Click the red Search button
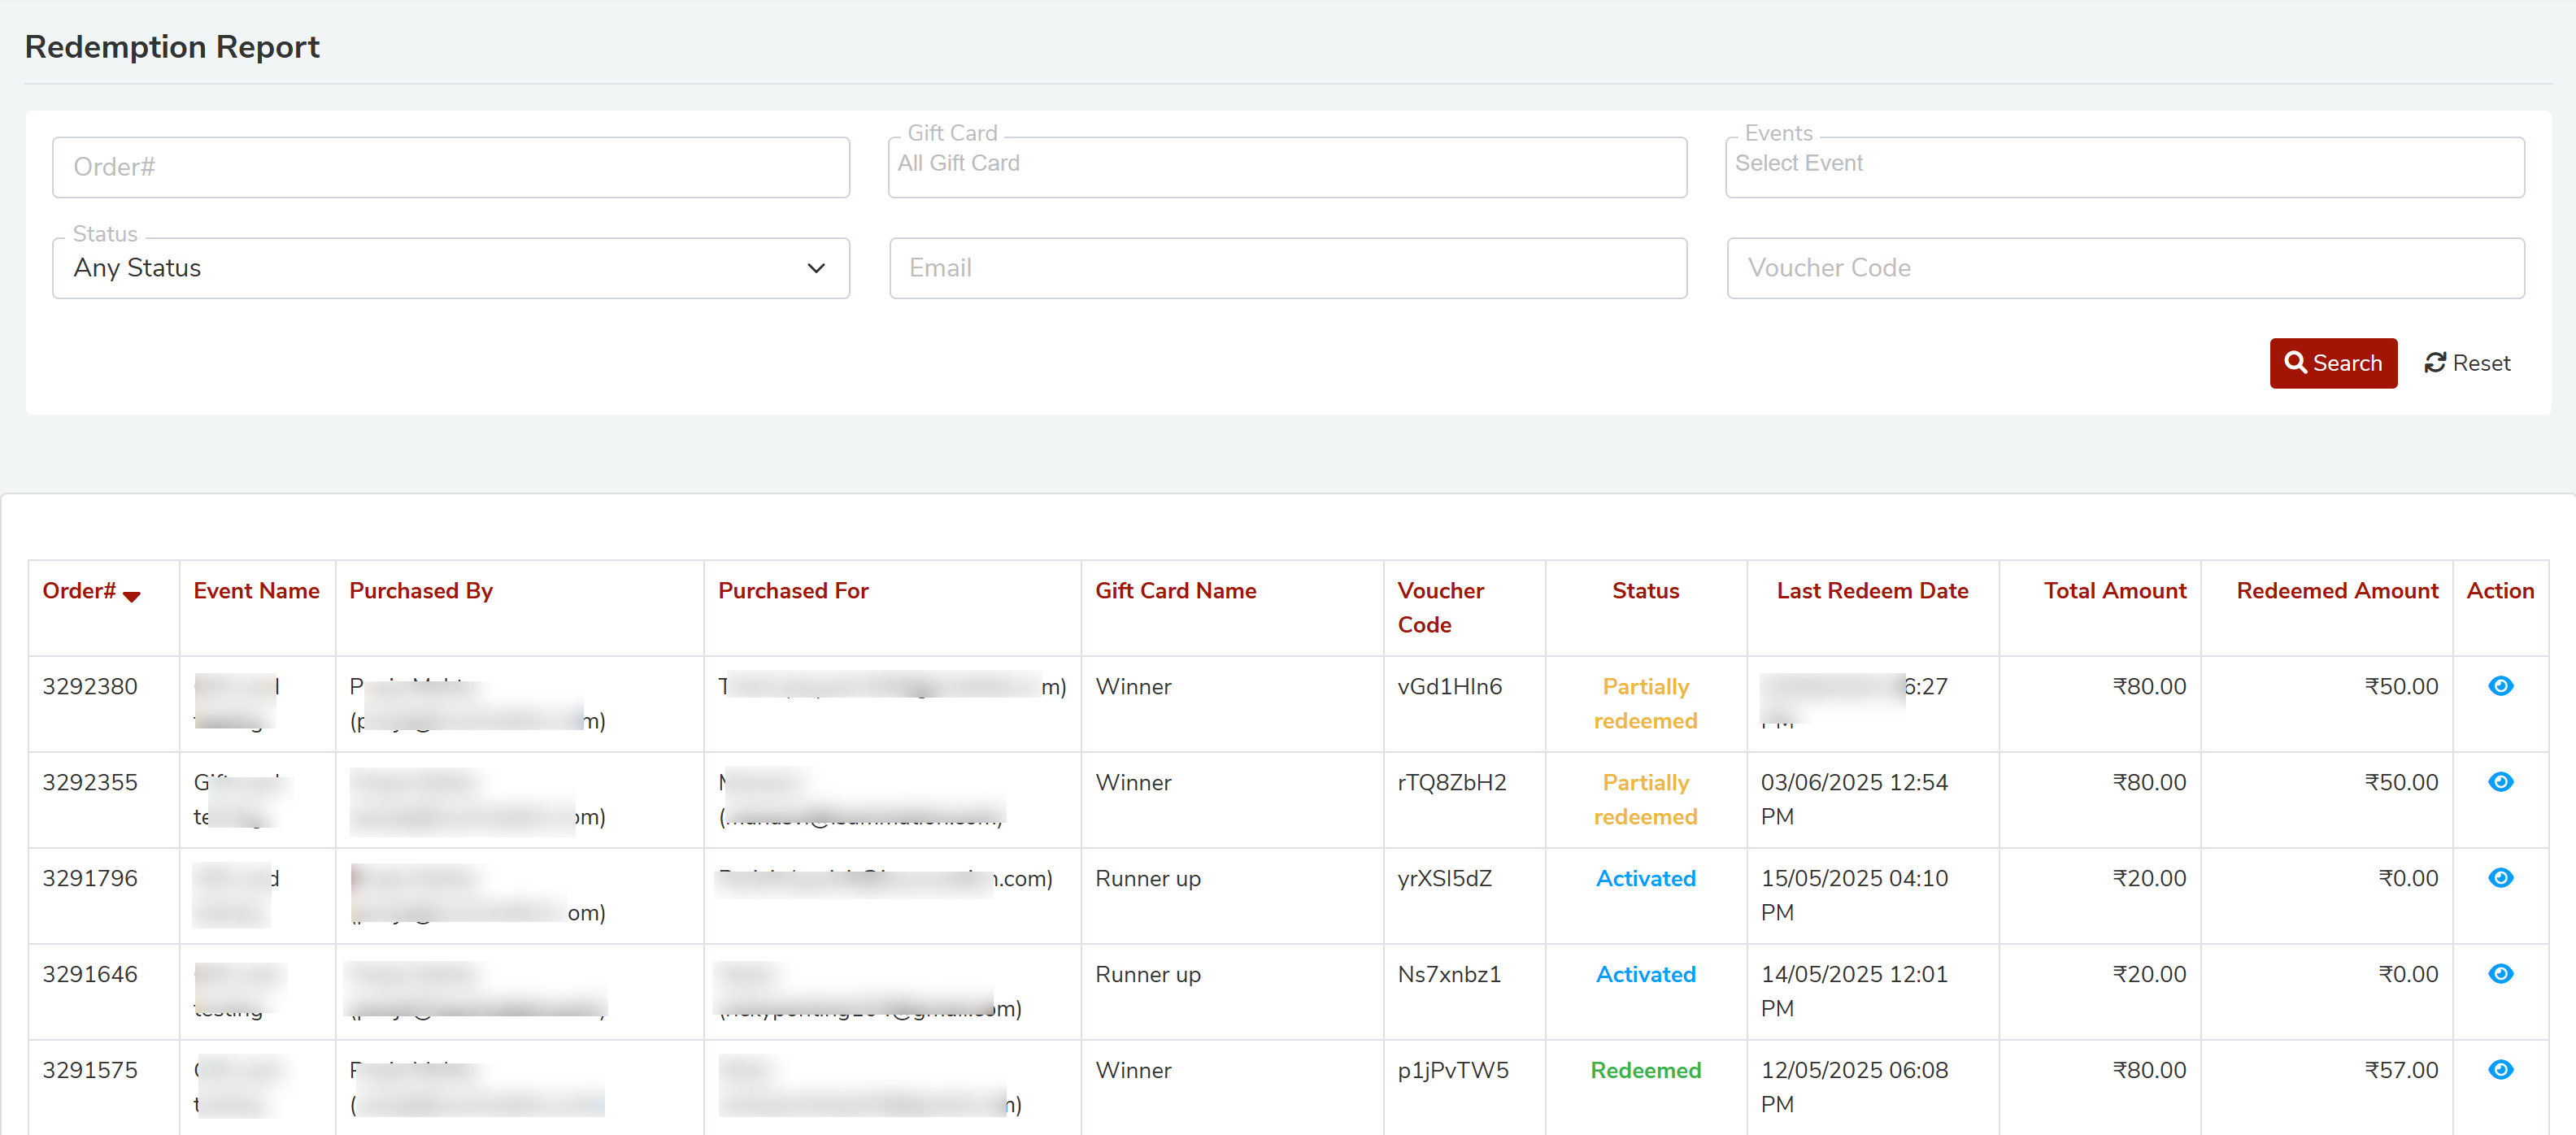 point(2332,363)
